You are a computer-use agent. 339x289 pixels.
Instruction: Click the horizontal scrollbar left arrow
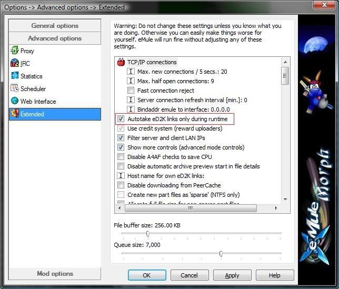pos(120,208)
